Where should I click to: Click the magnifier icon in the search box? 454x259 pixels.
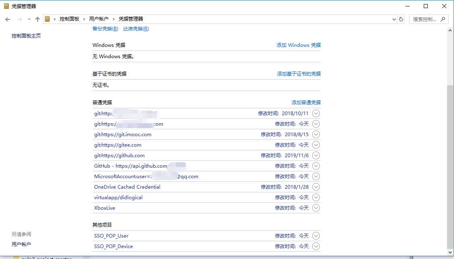[443, 19]
